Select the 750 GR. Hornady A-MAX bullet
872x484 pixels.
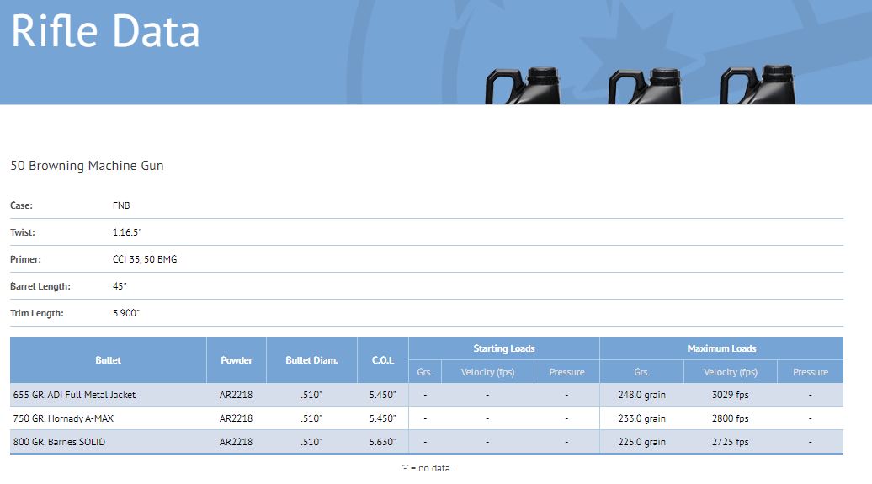[68, 418]
